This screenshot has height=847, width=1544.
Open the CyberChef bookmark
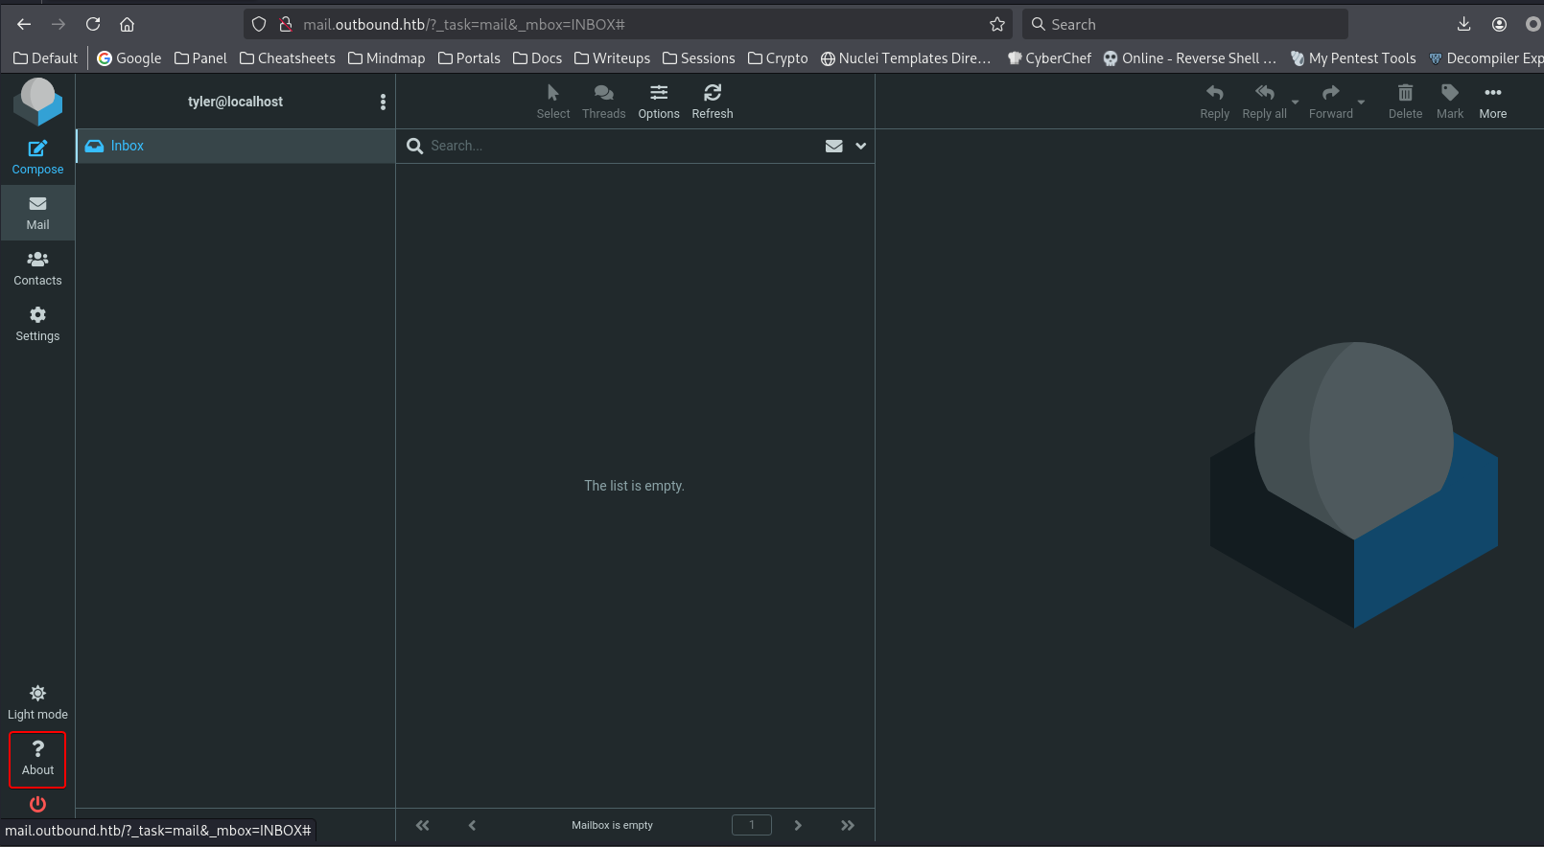click(x=1049, y=58)
